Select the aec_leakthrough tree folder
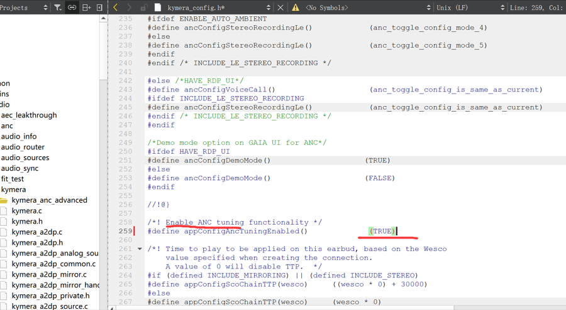 point(29,115)
